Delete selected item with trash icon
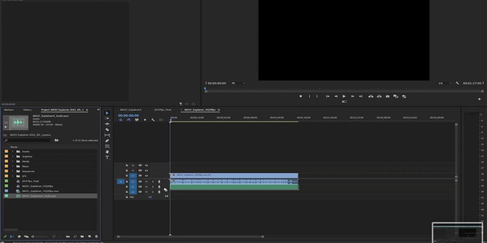Screen dimensions: 487x243 (x=96, y=237)
